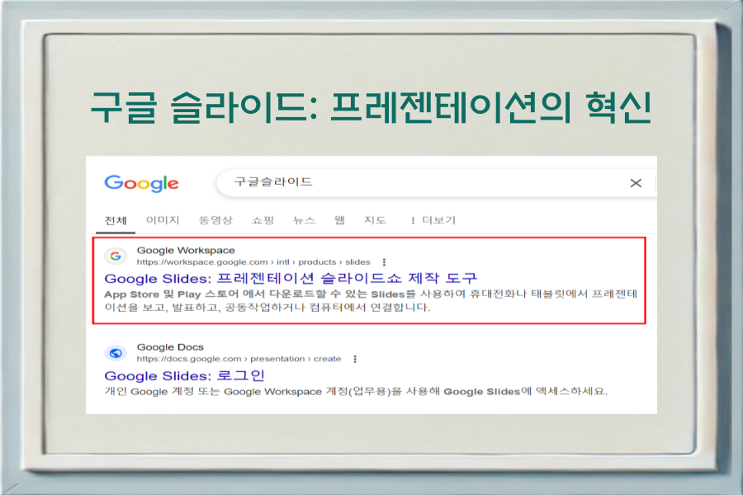Screen dimensions: 743x495
Task: Click the workspace.google.com URL breadcrumb
Action: click(253, 262)
